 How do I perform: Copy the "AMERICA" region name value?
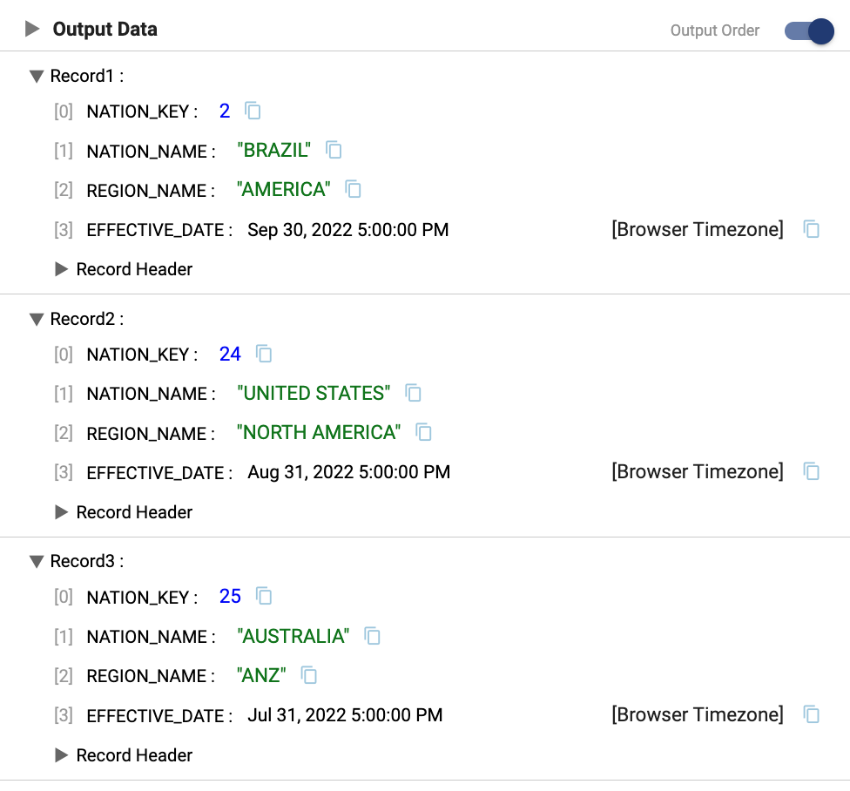[353, 189]
